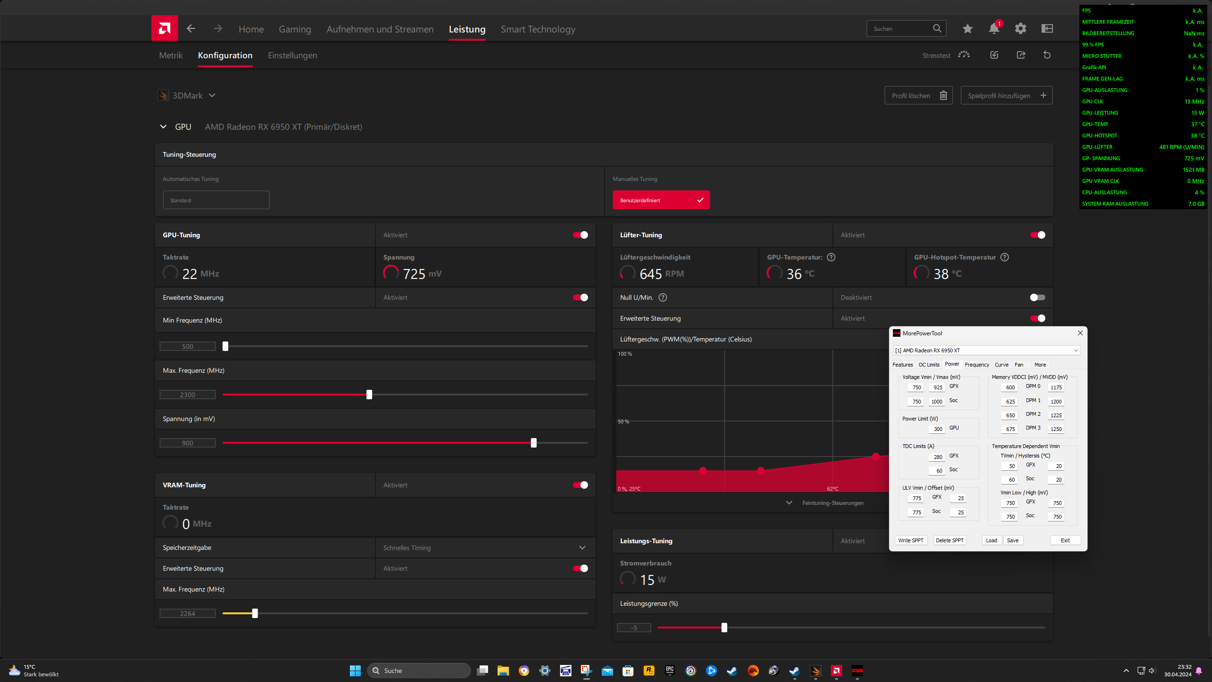Click the export profile share icon
Screen dimensions: 1212x682
[1021, 55]
